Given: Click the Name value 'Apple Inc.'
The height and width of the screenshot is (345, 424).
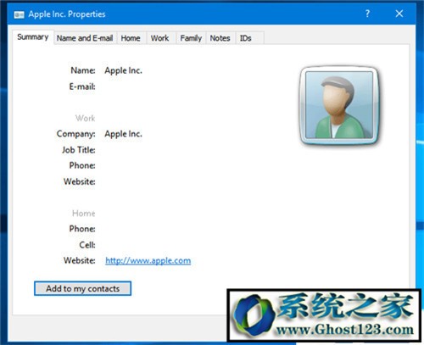Looking at the screenshot, I should pos(123,70).
